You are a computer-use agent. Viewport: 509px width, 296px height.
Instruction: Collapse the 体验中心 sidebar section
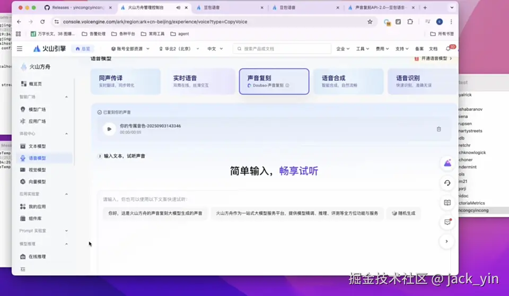[66, 134]
